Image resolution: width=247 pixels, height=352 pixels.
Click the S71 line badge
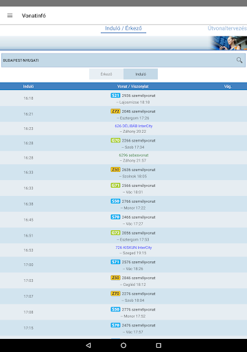pos(115,262)
